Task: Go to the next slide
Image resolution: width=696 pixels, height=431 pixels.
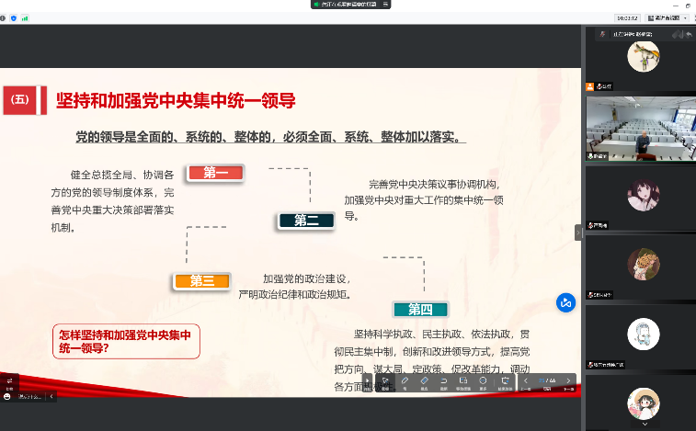Action: pos(568,380)
